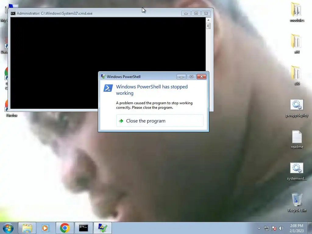This screenshot has height=234, width=312.
Task: Open the clock showing 2:08 PM
Action: click(296, 228)
